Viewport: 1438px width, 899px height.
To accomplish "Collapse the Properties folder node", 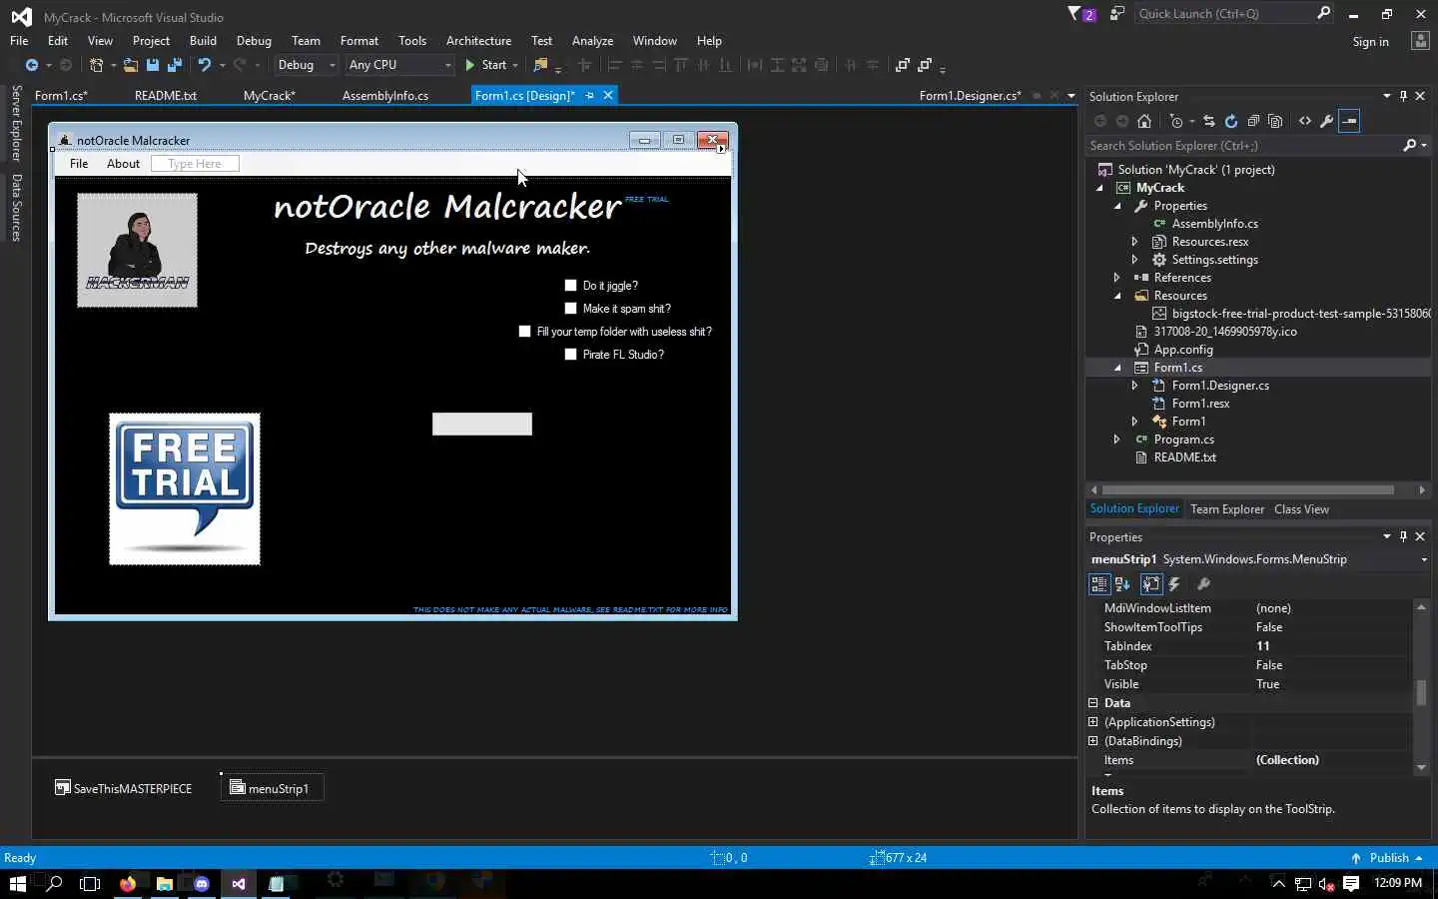I will tap(1117, 206).
